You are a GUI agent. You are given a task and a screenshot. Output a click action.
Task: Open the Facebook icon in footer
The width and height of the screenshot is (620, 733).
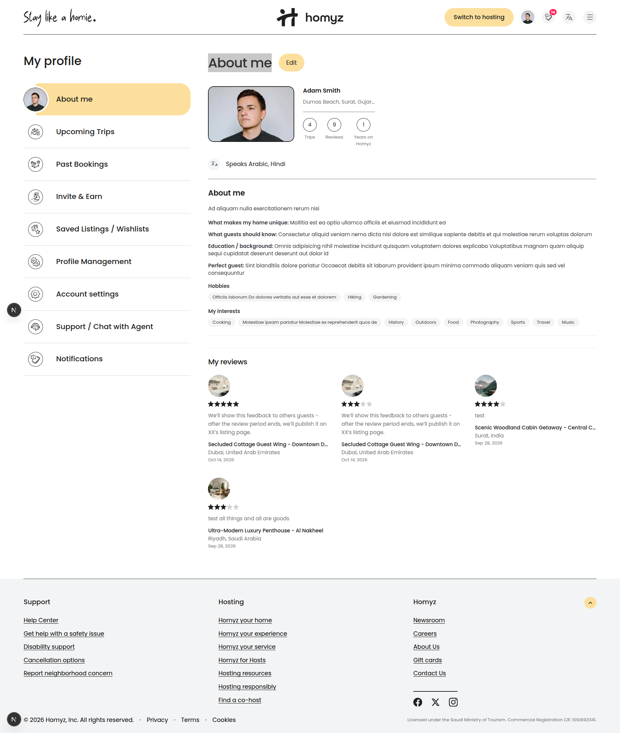[x=418, y=702]
